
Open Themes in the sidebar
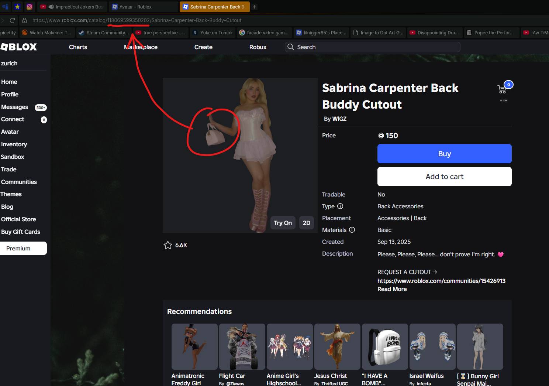(11, 194)
